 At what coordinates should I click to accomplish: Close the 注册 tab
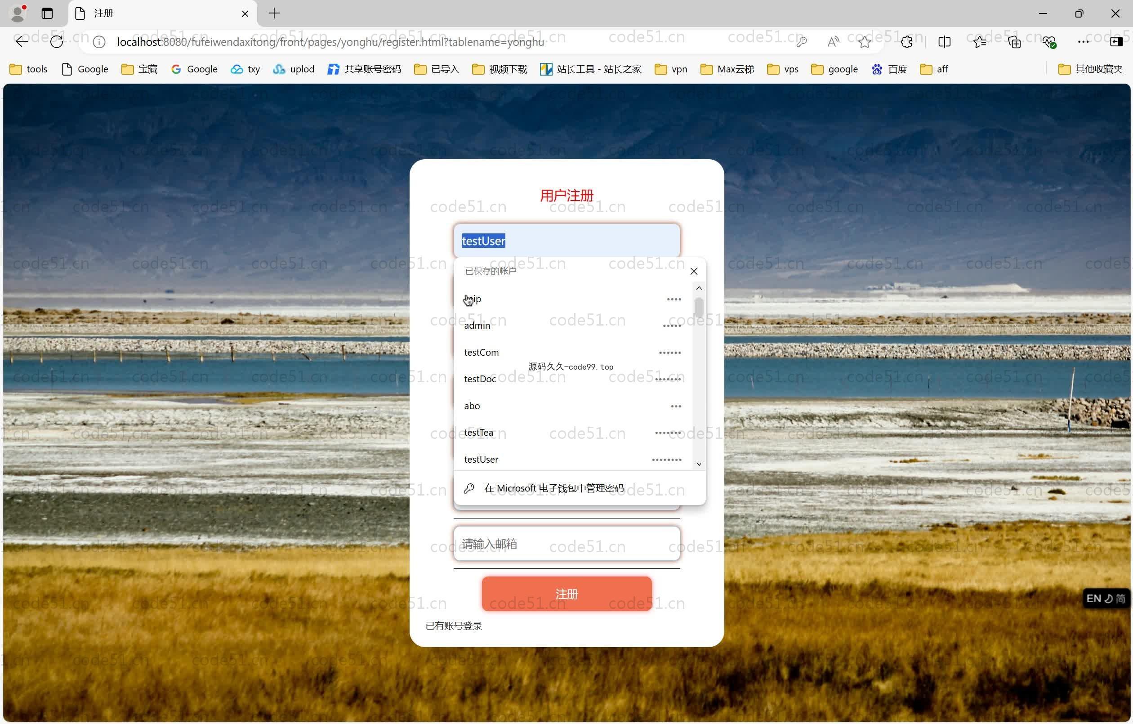[245, 13]
